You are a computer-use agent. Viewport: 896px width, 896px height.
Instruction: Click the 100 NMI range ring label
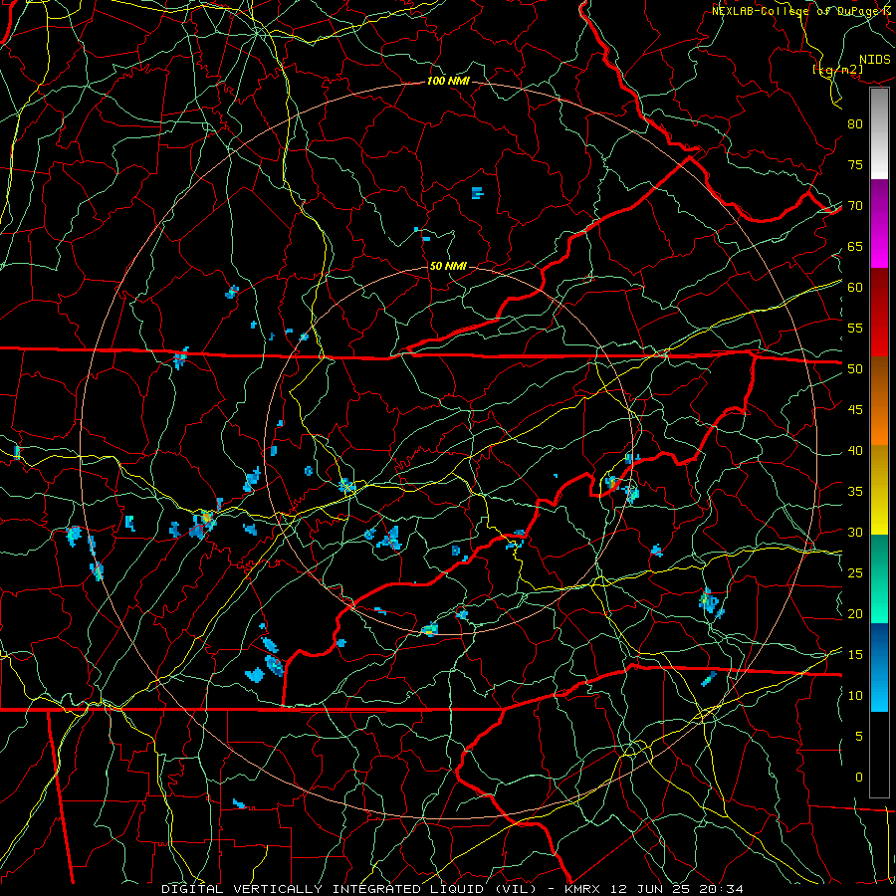pyautogui.click(x=448, y=82)
